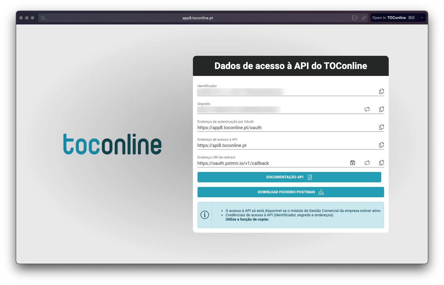This screenshot has width=444, height=285.
Task: Copy the Segredo value
Action: 382,109
